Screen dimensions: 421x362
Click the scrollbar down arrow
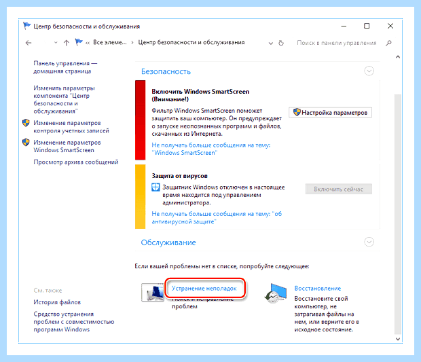tap(398, 339)
